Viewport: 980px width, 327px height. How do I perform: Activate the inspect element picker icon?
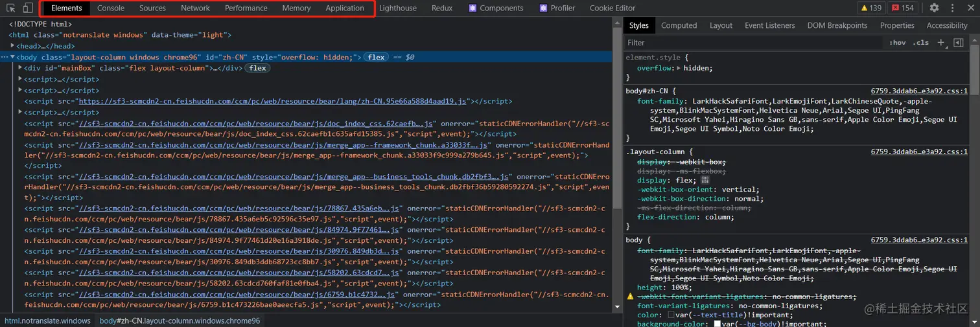click(x=11, y=8)
